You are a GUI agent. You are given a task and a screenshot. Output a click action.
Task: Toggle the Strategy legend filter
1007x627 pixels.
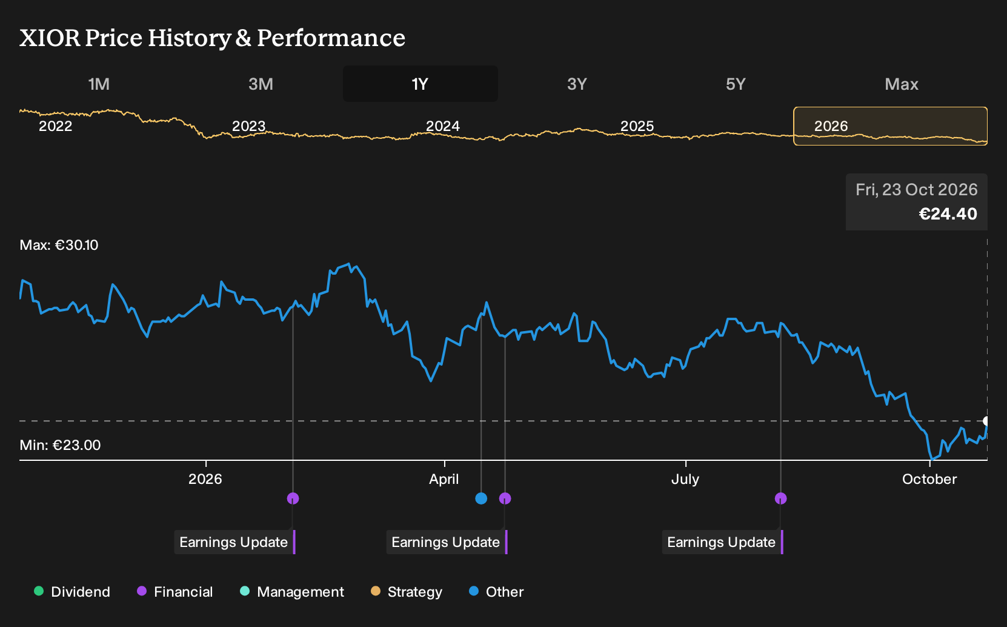click(407, 591)
